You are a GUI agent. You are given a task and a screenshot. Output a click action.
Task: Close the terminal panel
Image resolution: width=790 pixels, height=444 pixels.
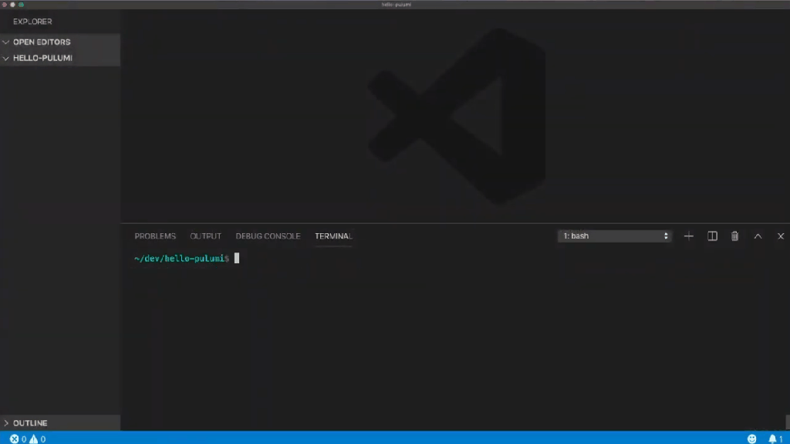pos(781,236)
